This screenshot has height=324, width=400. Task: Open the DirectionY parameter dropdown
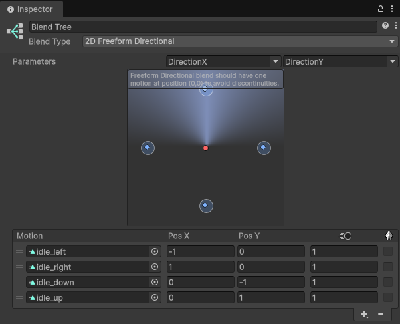coord(340,62)
